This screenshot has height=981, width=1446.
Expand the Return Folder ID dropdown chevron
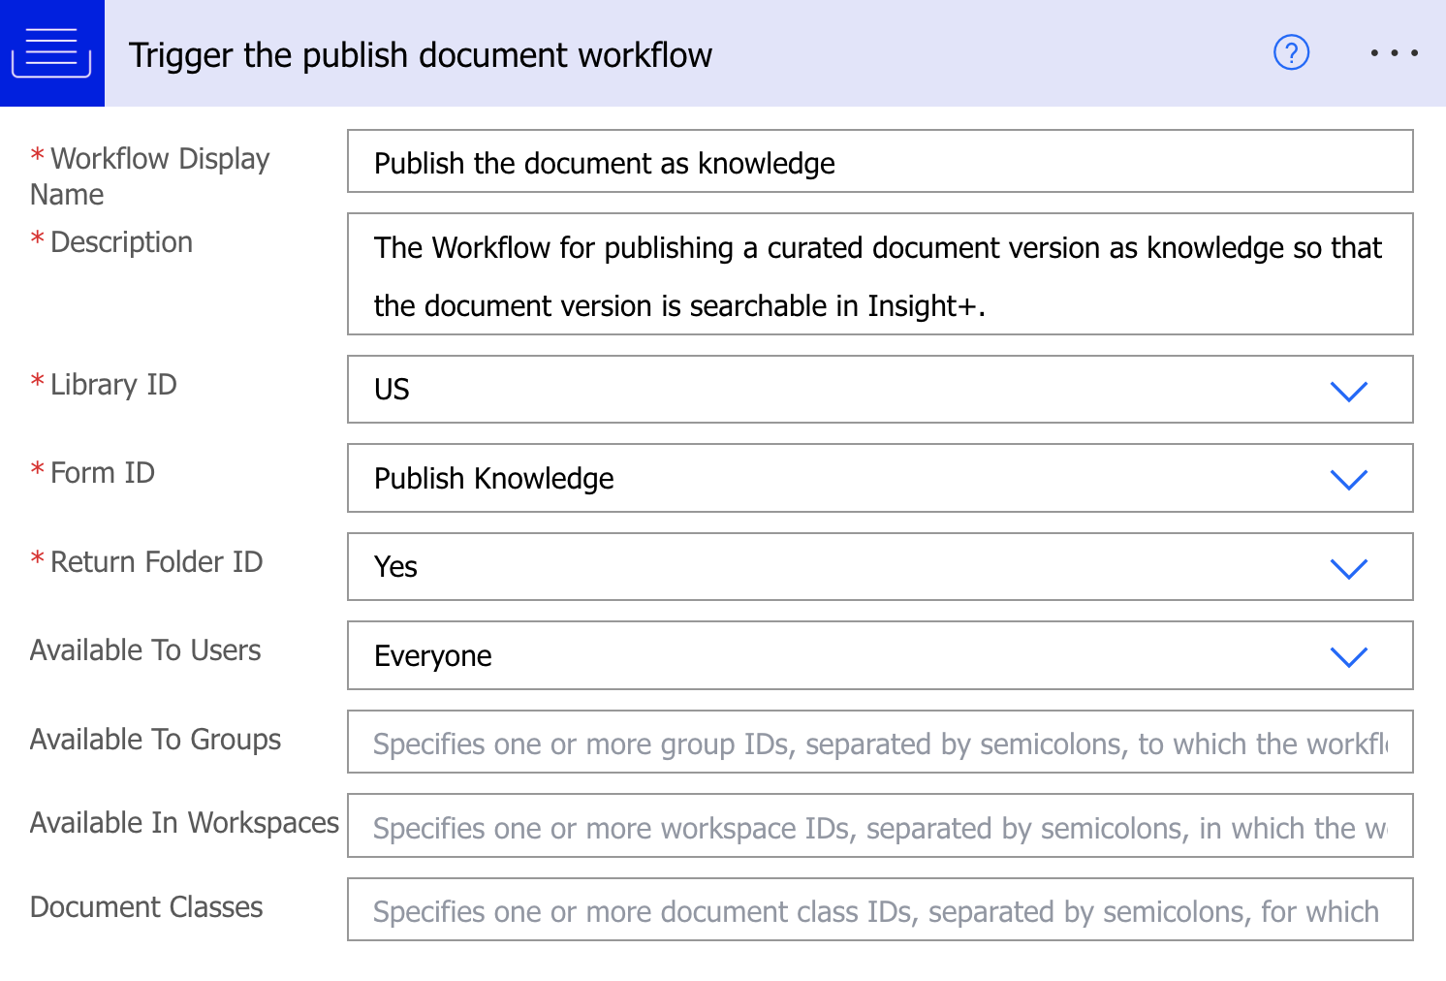coord(1348,568)
